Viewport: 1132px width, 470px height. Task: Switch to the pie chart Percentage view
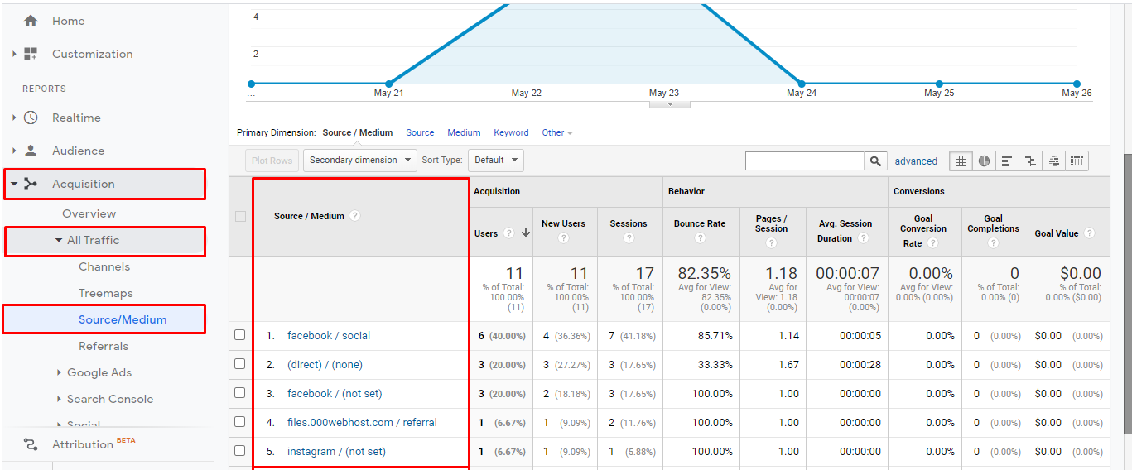[x=984, y=161]
